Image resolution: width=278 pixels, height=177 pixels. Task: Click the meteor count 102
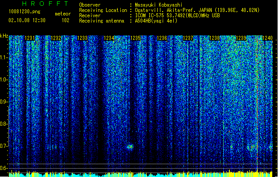click(65, 20)
